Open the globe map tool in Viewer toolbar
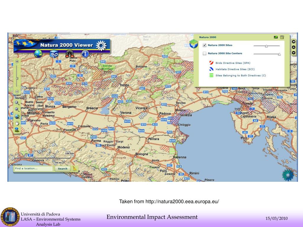This screenshot has height=227, width=303. tap(38, 54)
